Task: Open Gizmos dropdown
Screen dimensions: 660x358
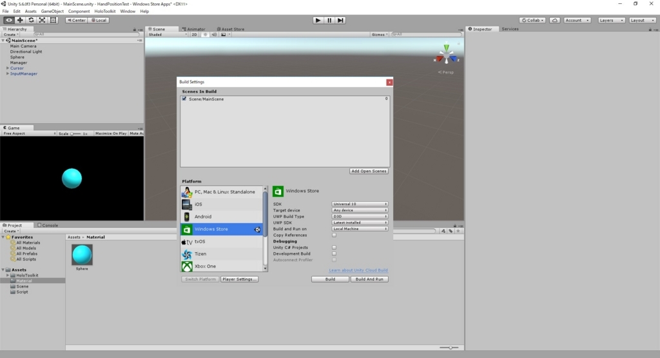Action: (x=379, y=35)
